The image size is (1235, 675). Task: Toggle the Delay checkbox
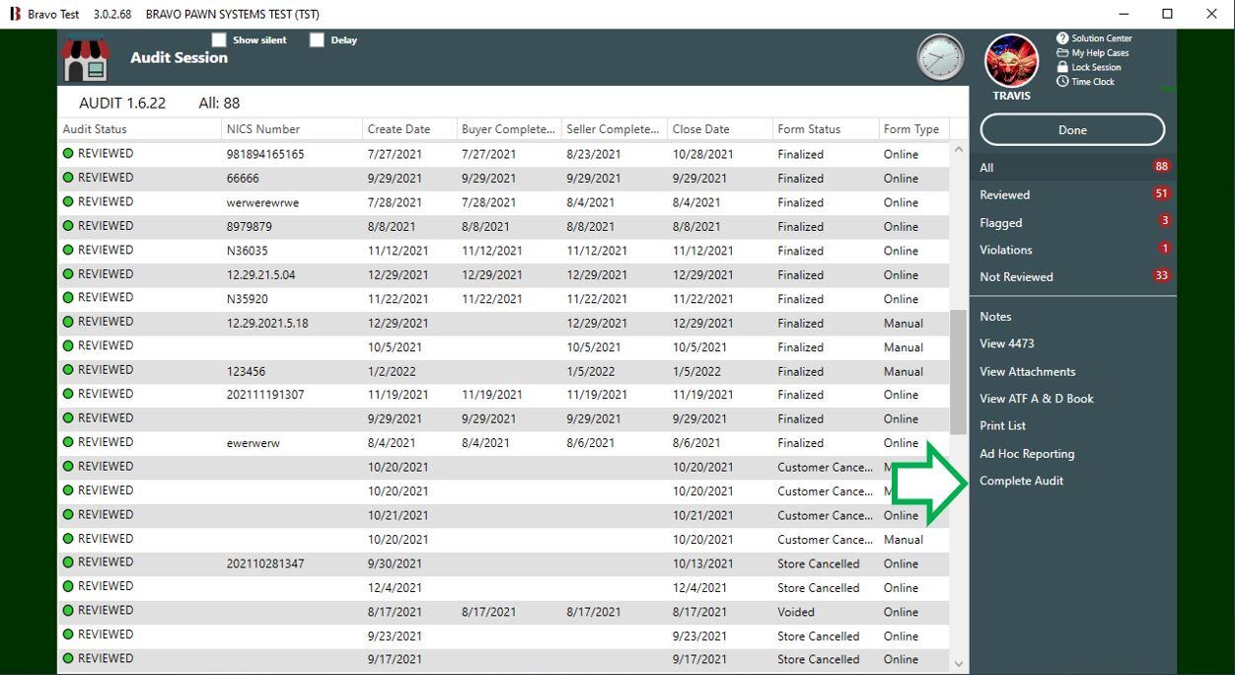(317, 40)
